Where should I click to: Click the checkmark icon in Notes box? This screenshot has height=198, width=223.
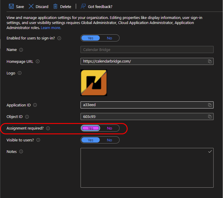(x=210, y=151)
